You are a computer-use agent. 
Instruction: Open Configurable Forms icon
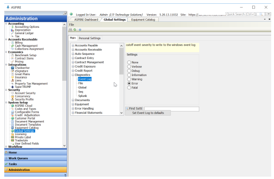pos(12,112)
